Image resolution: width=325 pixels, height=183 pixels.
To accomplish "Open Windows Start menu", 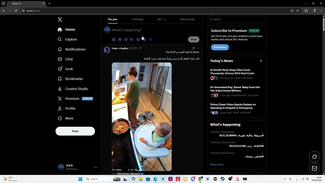I will (80, 179).
